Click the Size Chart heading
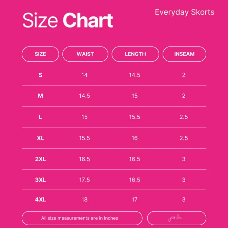Viewport: 228px width, 228px height. pos(68,20)
